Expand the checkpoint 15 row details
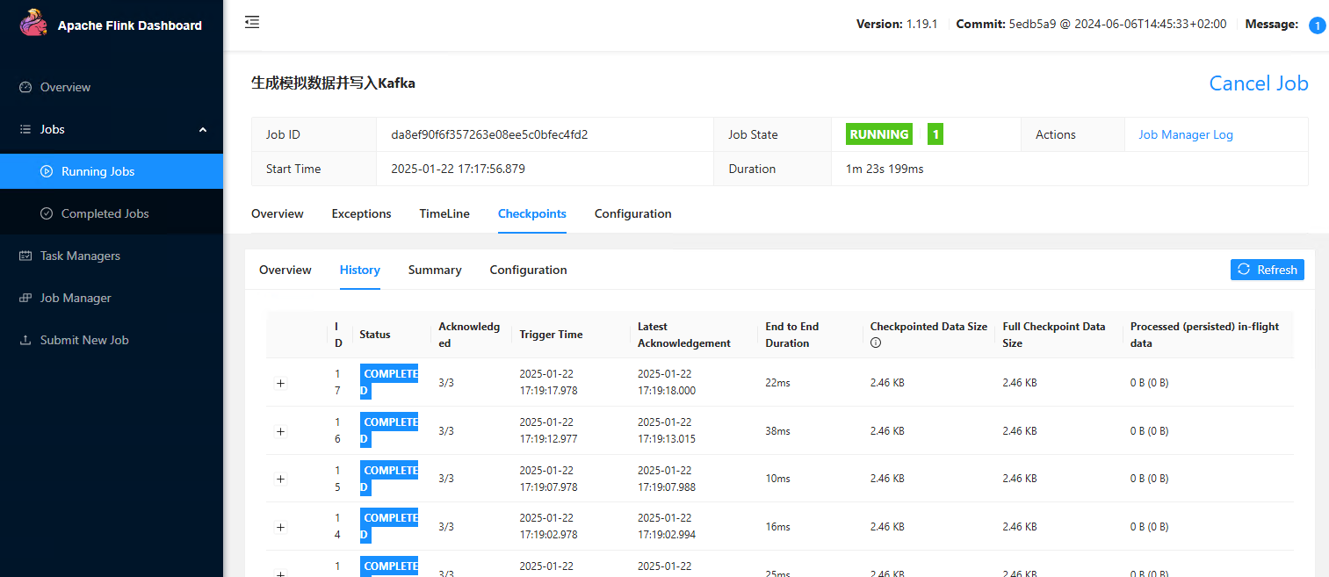This screenshot has height=577, width=1329. coord(281,479)
